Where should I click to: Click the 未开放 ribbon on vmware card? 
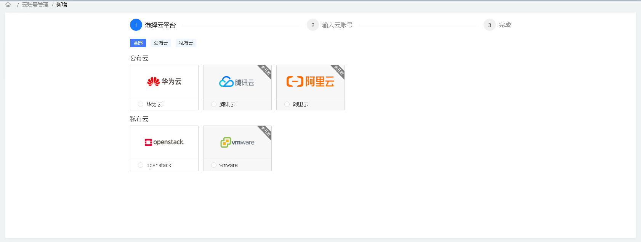[266, 131]
